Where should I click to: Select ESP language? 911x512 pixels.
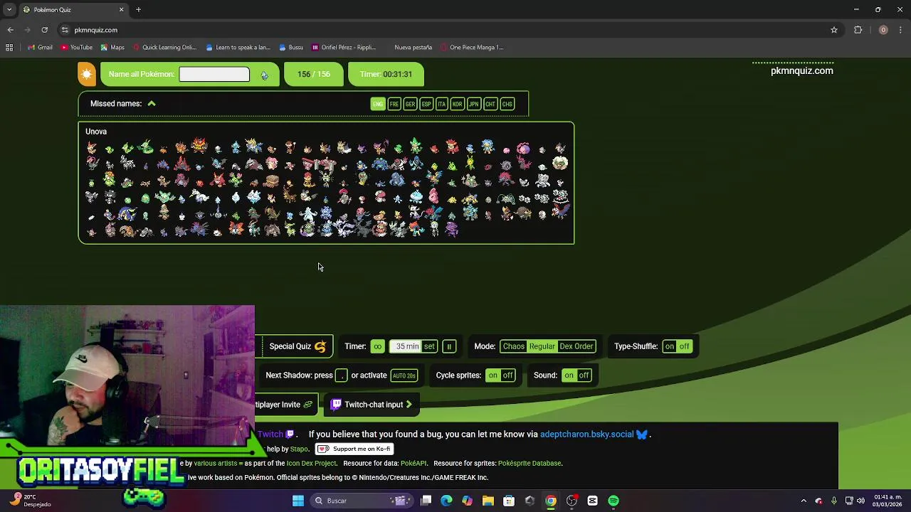426,104
